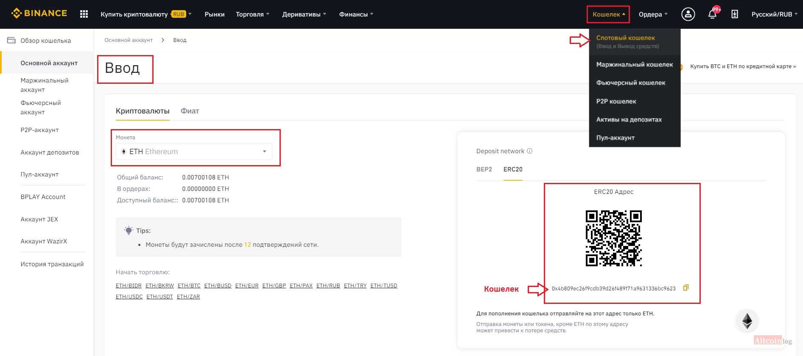This screenshot has width=803, height=356.
Task: Open the ETH/BTC trading pair
Action: tap(189, 286)
